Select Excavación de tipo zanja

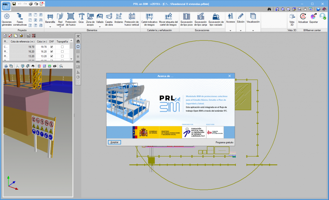[200, 20]
